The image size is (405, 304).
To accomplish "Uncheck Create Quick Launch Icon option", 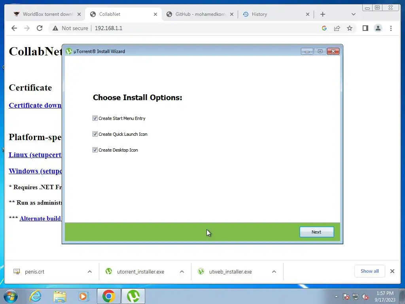I will point(95,134).
